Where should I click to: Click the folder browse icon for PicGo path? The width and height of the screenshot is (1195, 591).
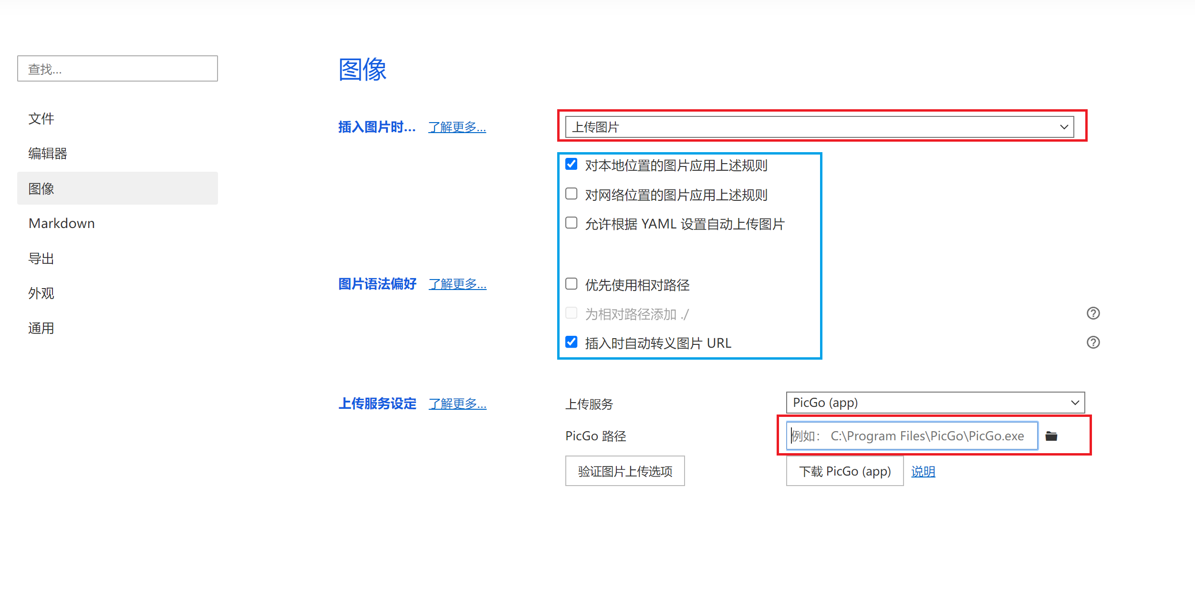click(x=1051, y=436)
